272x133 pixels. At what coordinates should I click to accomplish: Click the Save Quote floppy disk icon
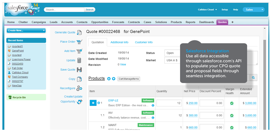click(79, 70)
